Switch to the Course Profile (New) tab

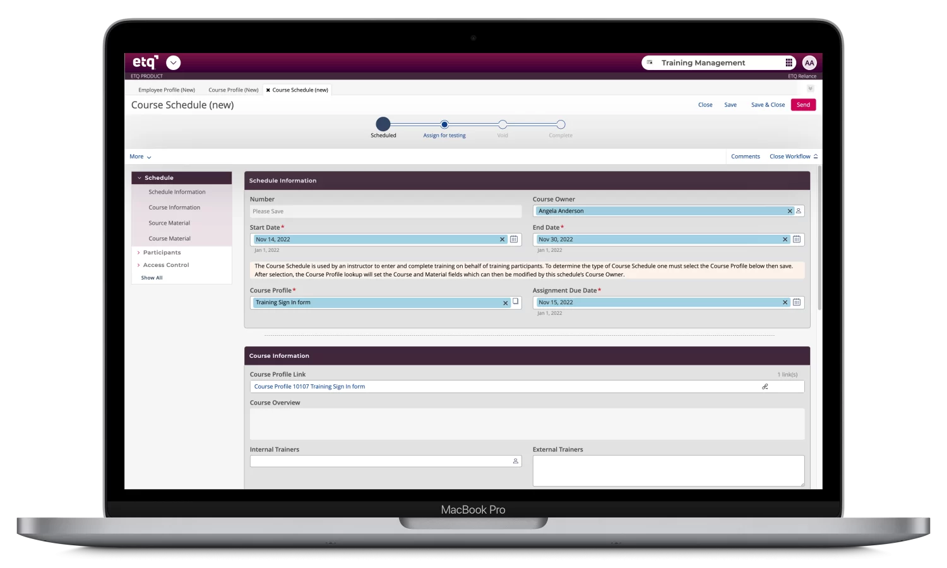(x=234, y=90)
